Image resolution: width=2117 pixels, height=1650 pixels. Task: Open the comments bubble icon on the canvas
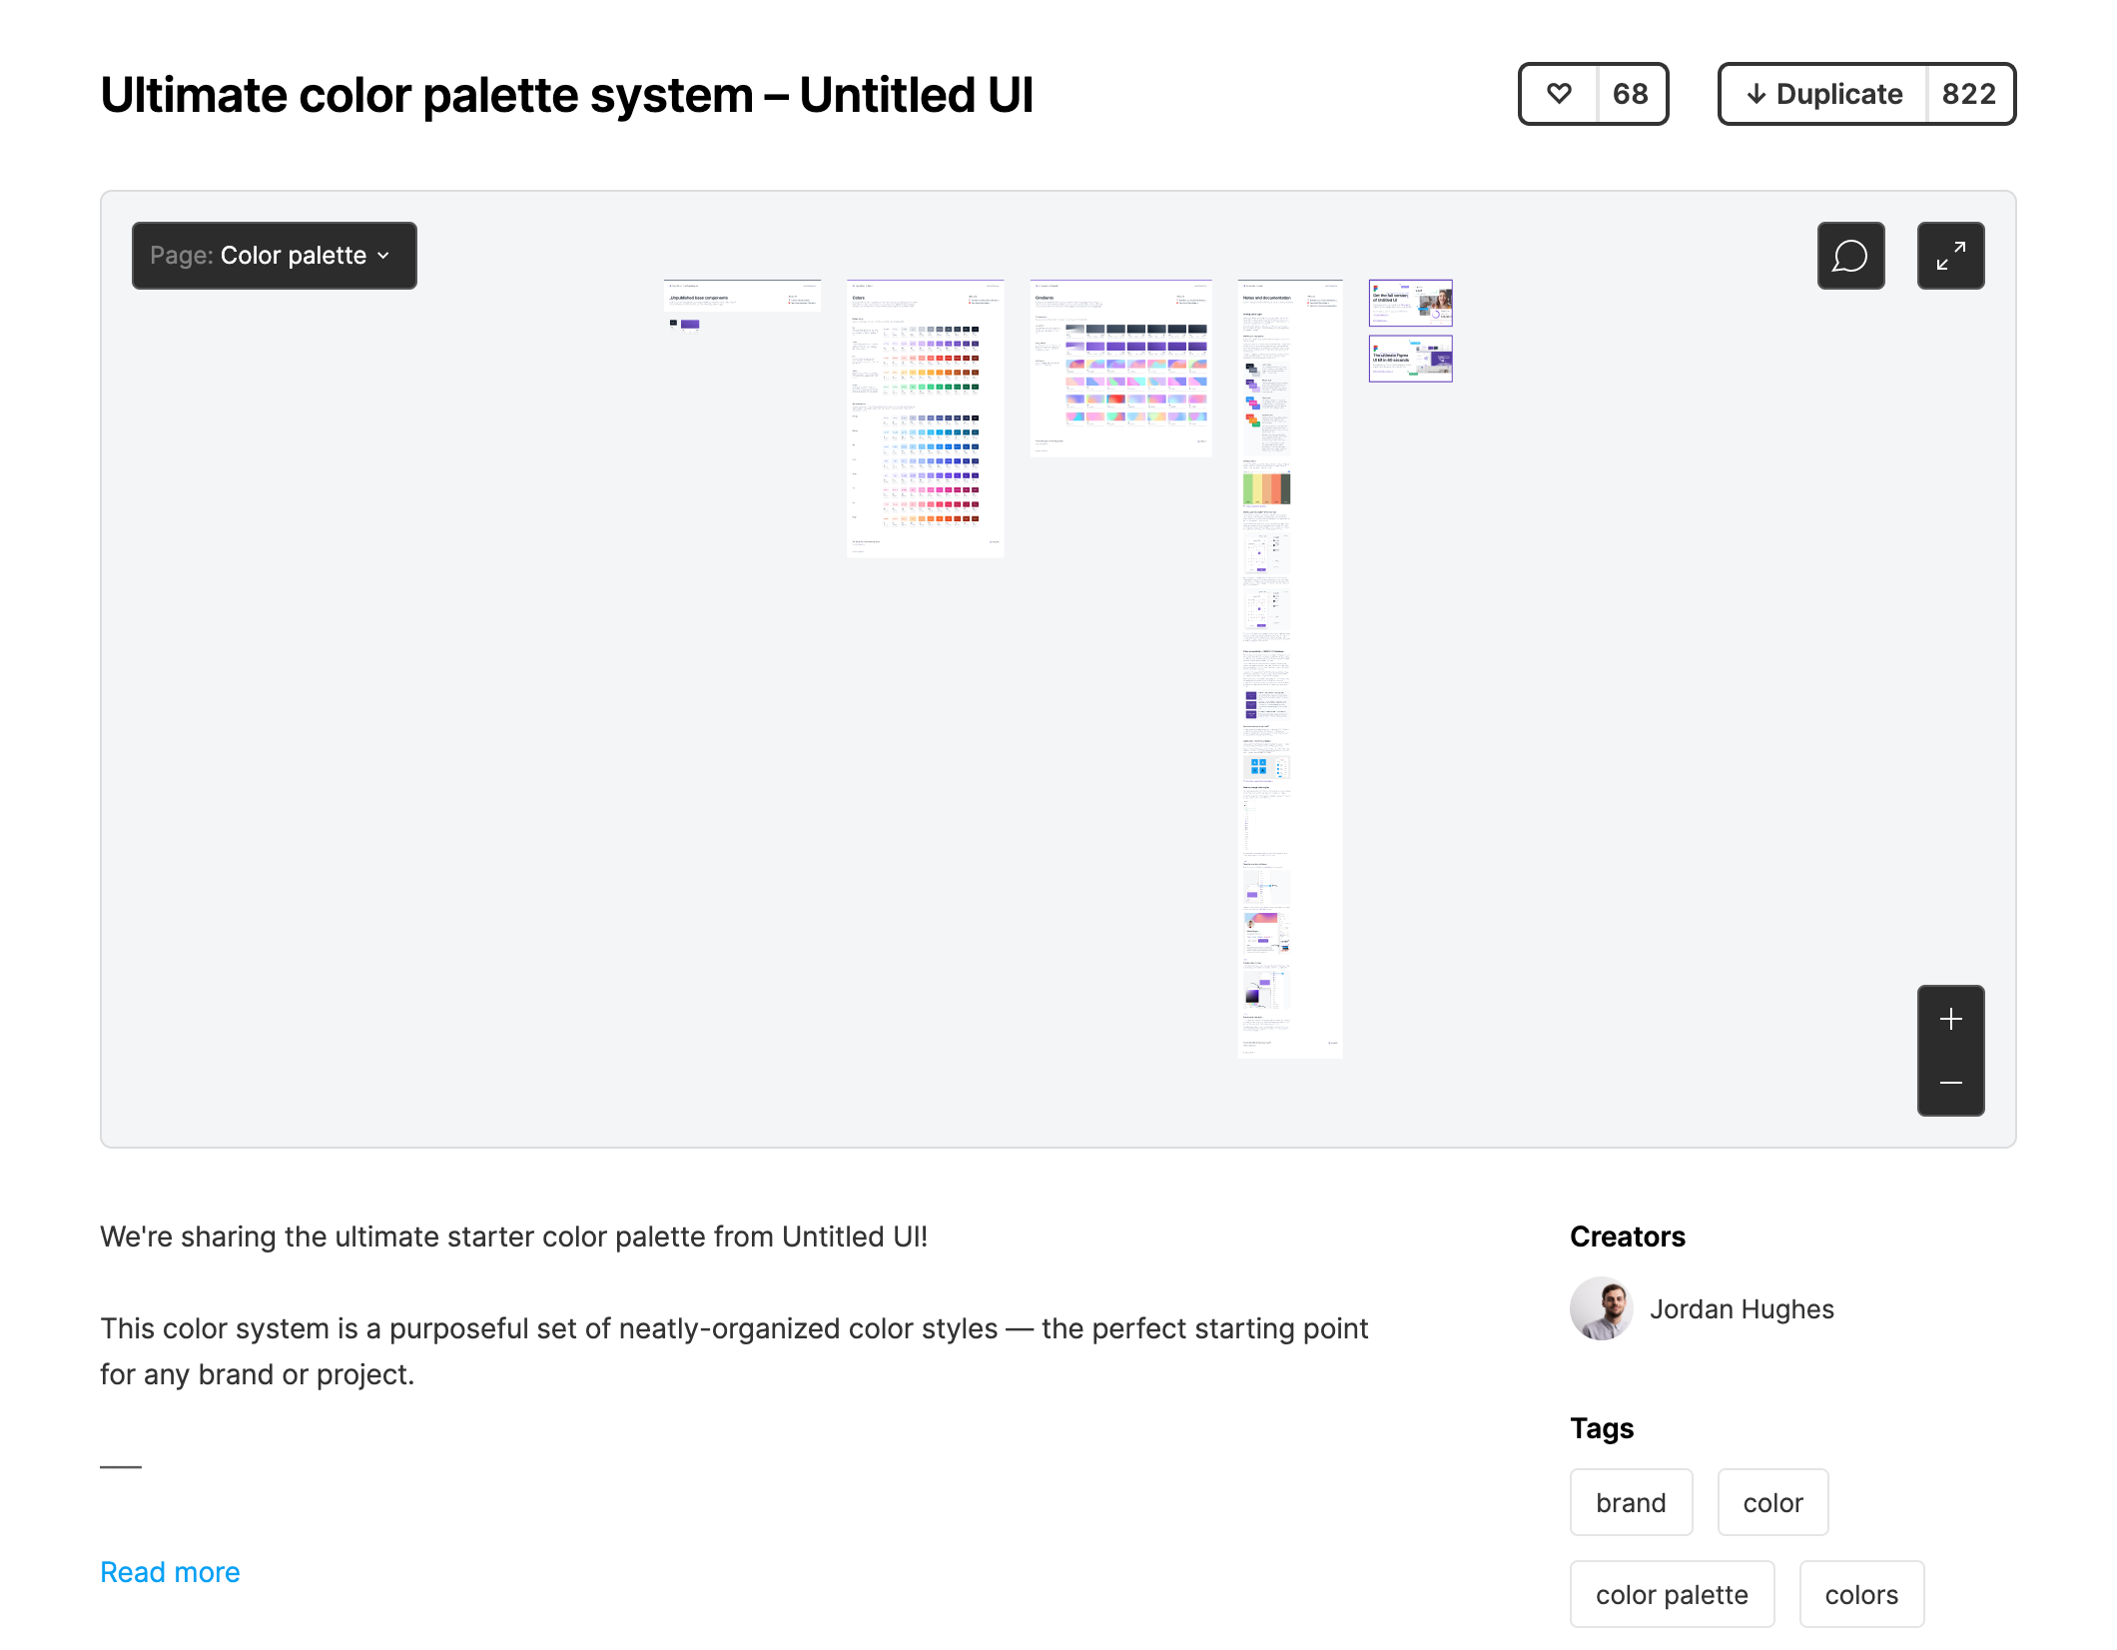(x=1850, y=256)
